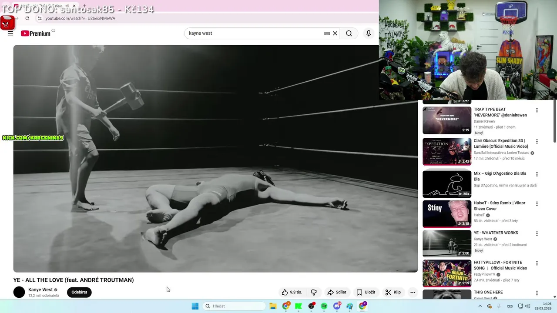The height and width of the screenshot is (313, 557).
Task: Open the YouTube hamburger guide menu
Action: (10, 33)
